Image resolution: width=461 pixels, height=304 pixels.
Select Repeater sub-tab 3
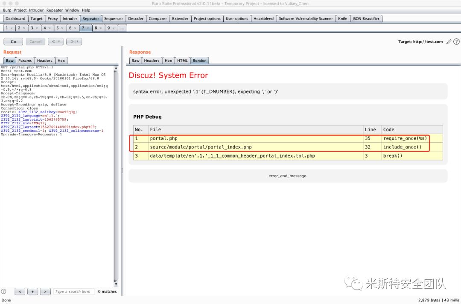click(x=32, y=28)
